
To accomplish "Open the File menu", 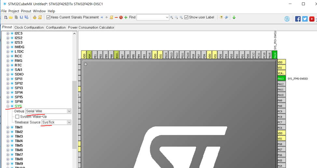I will (4, 11).
